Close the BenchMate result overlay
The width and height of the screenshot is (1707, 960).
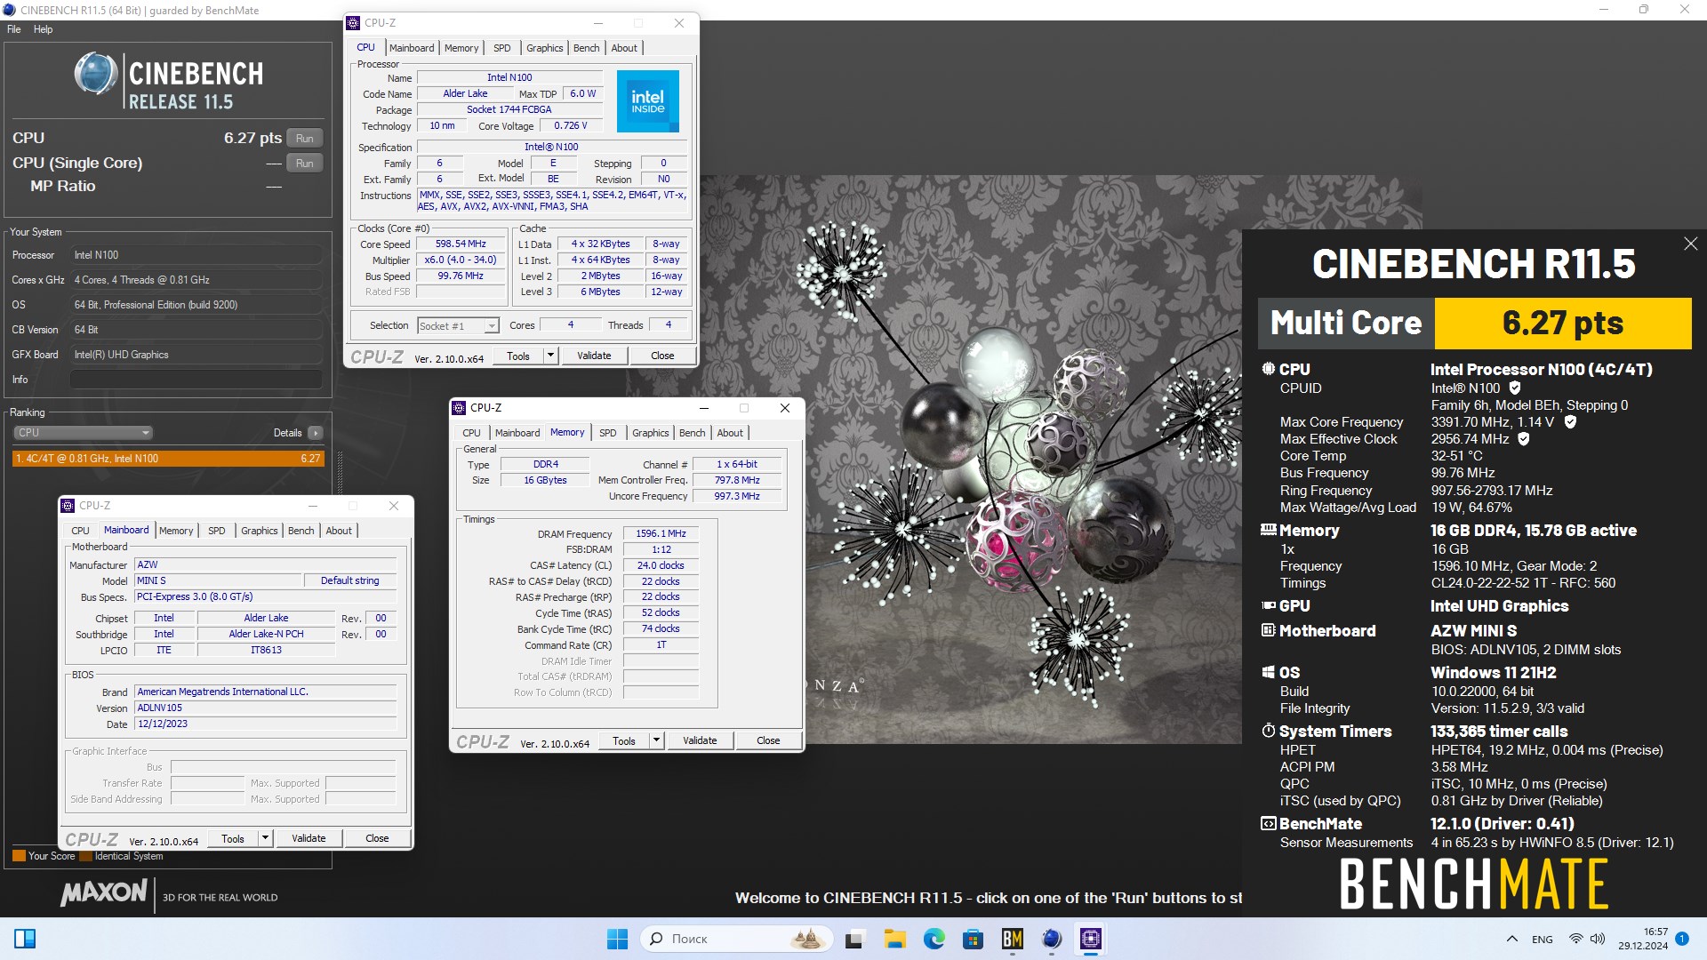pyautogui.click(x=1690, y=244)
